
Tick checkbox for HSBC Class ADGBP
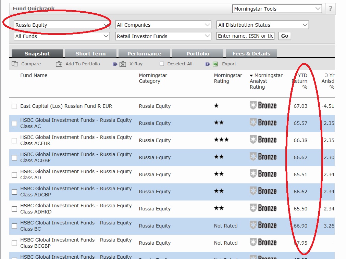[x=14, y=192]
